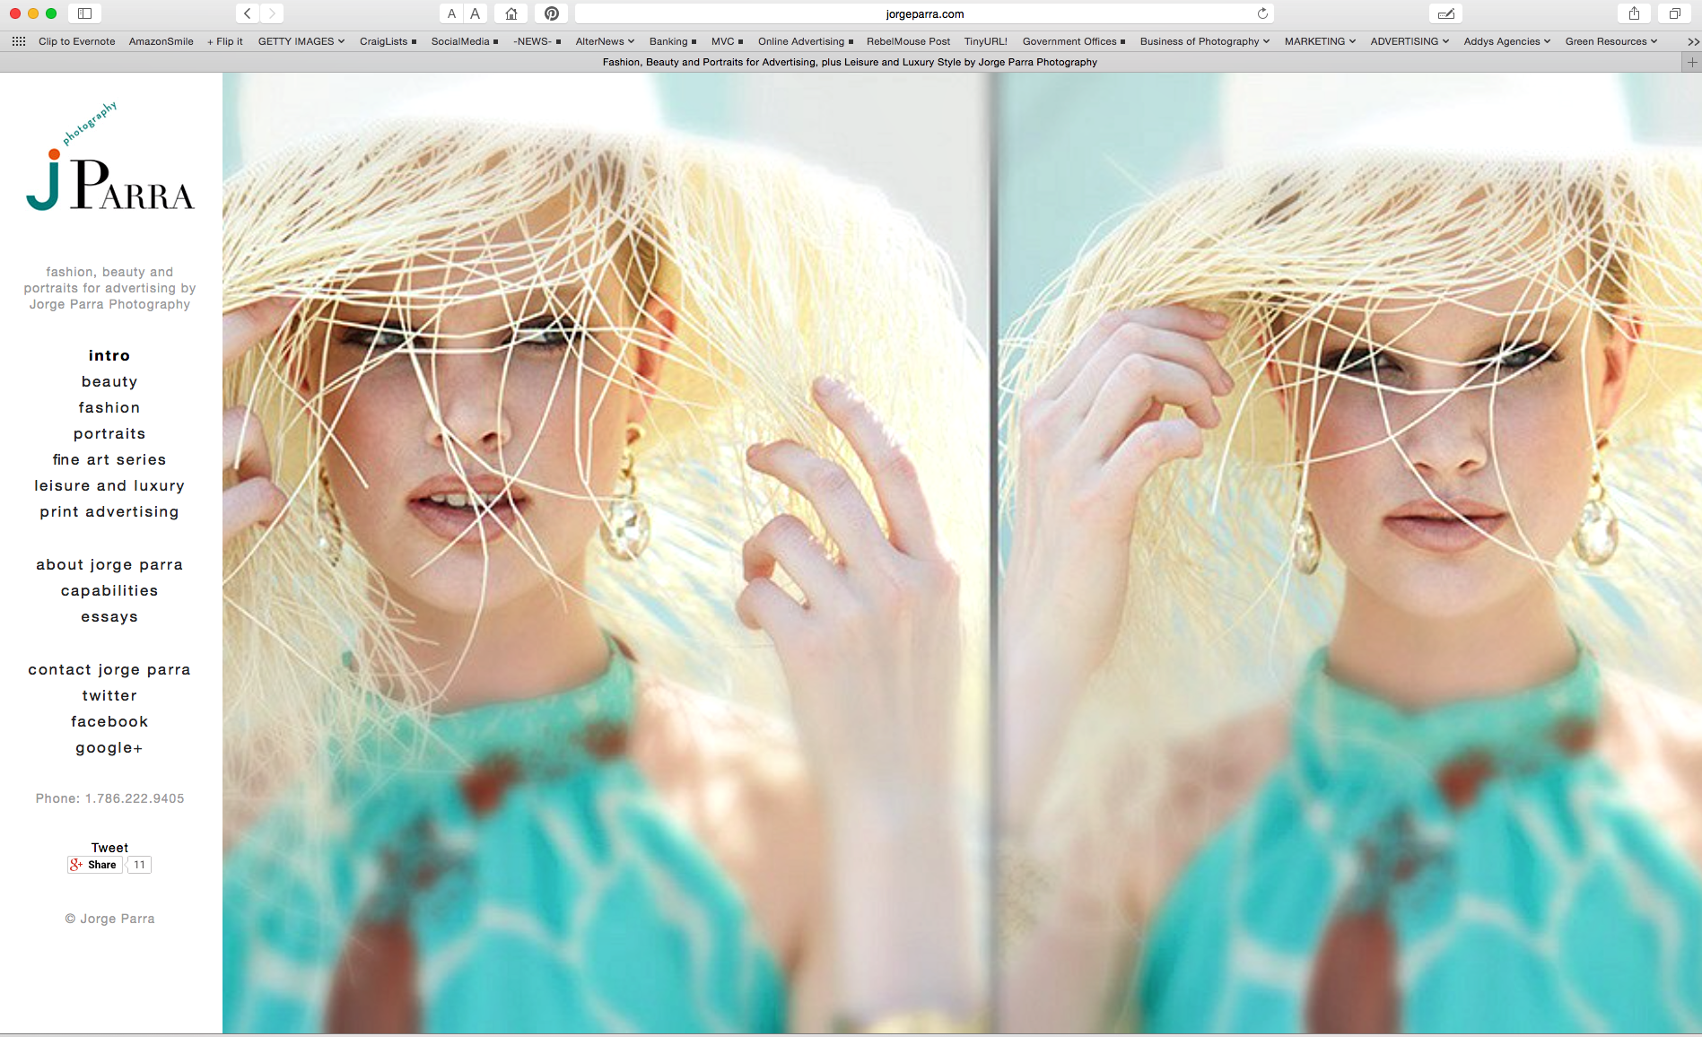Click the jorgeparra.com address bar
Viewport: 1702px width, 1037px height.
pyautogui.click(x=924, y=13)
